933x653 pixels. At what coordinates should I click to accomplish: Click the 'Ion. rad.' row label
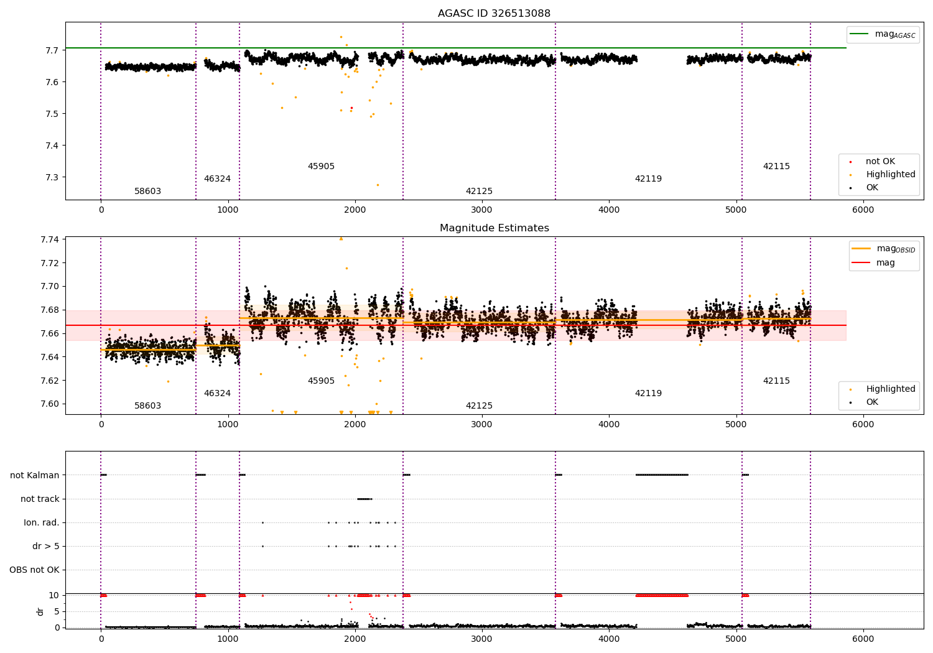(x=42, y=523)
